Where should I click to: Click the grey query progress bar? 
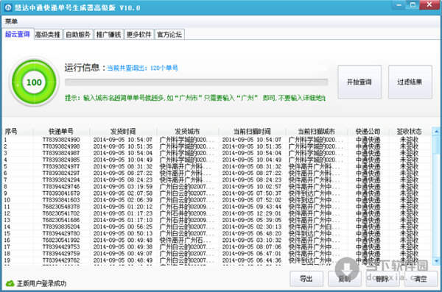(196, 82)
